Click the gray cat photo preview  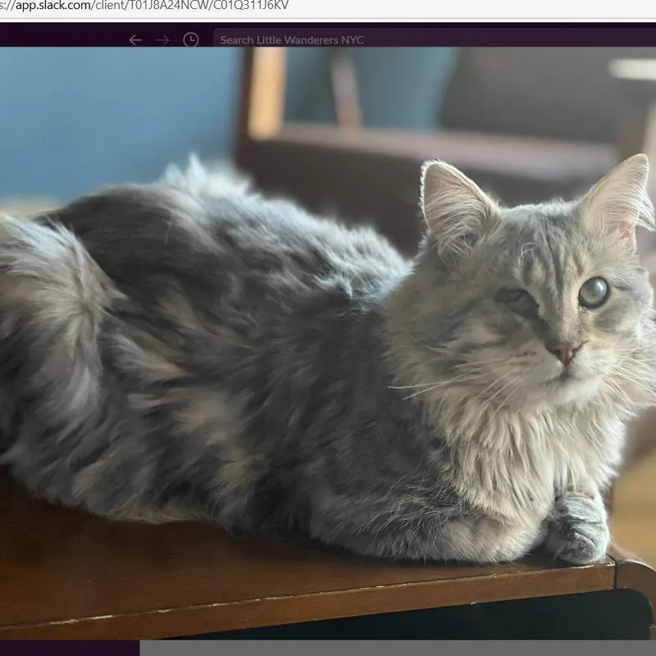[x=328, y=344]
